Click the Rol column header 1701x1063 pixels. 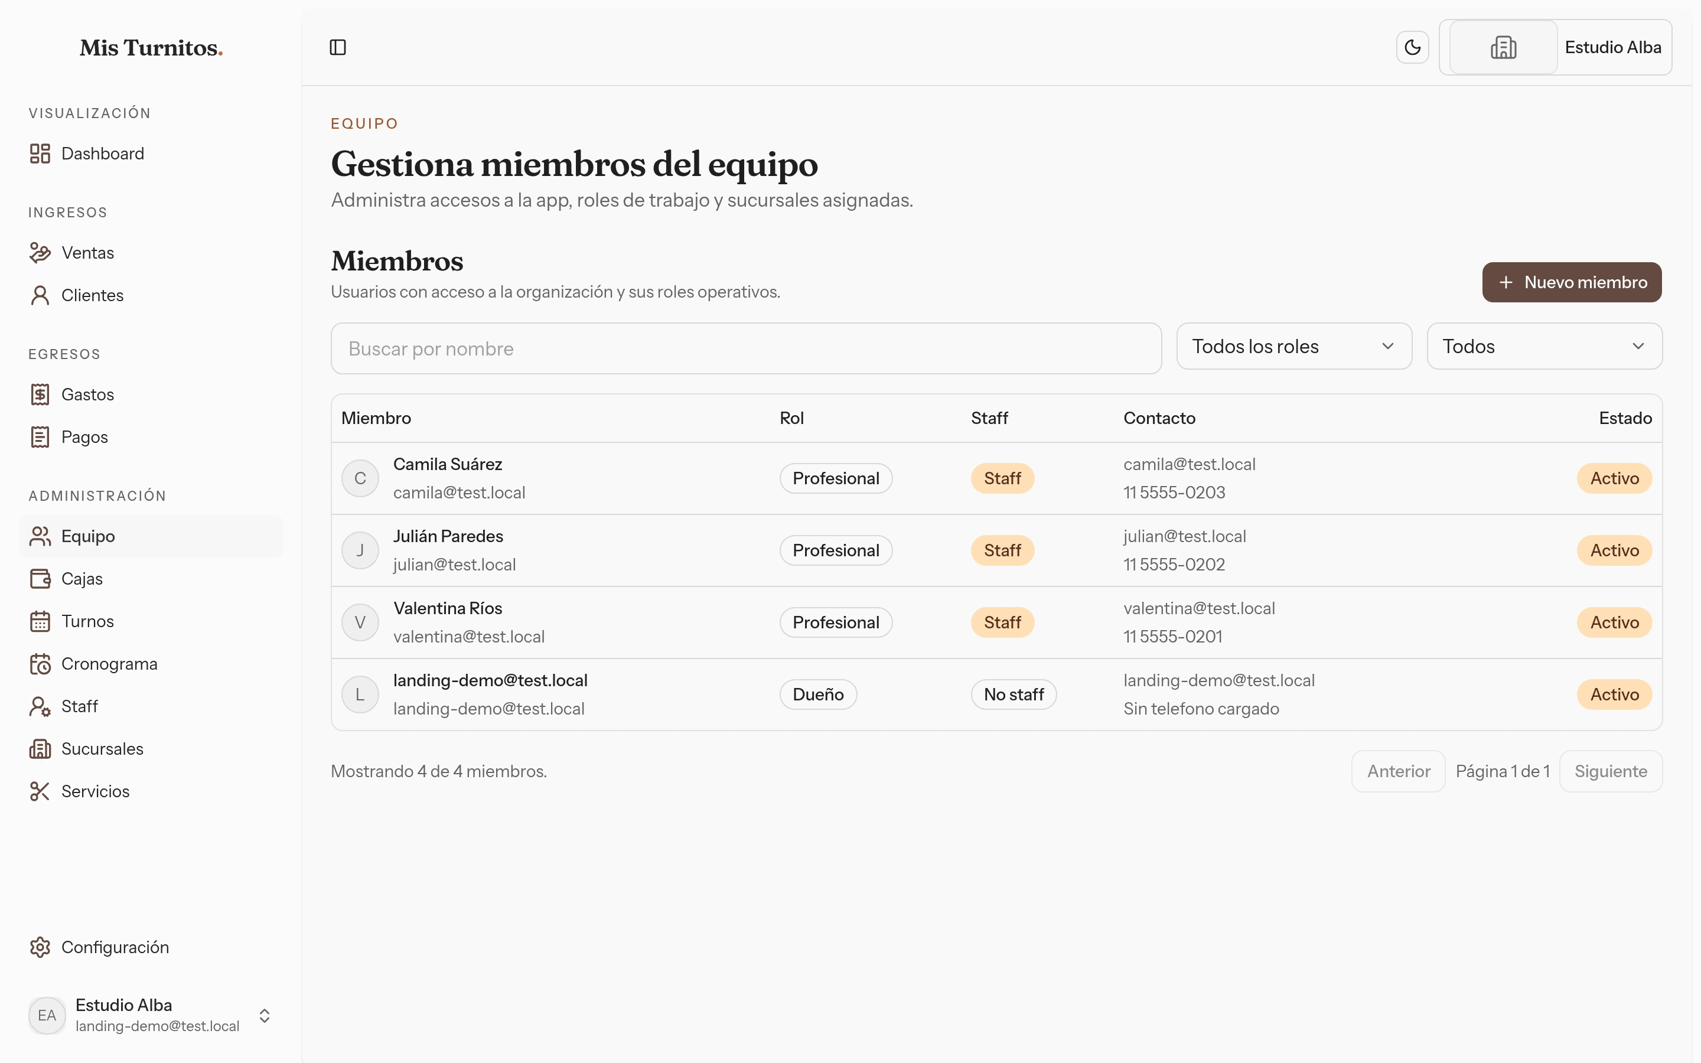click(x=791, y=418)
